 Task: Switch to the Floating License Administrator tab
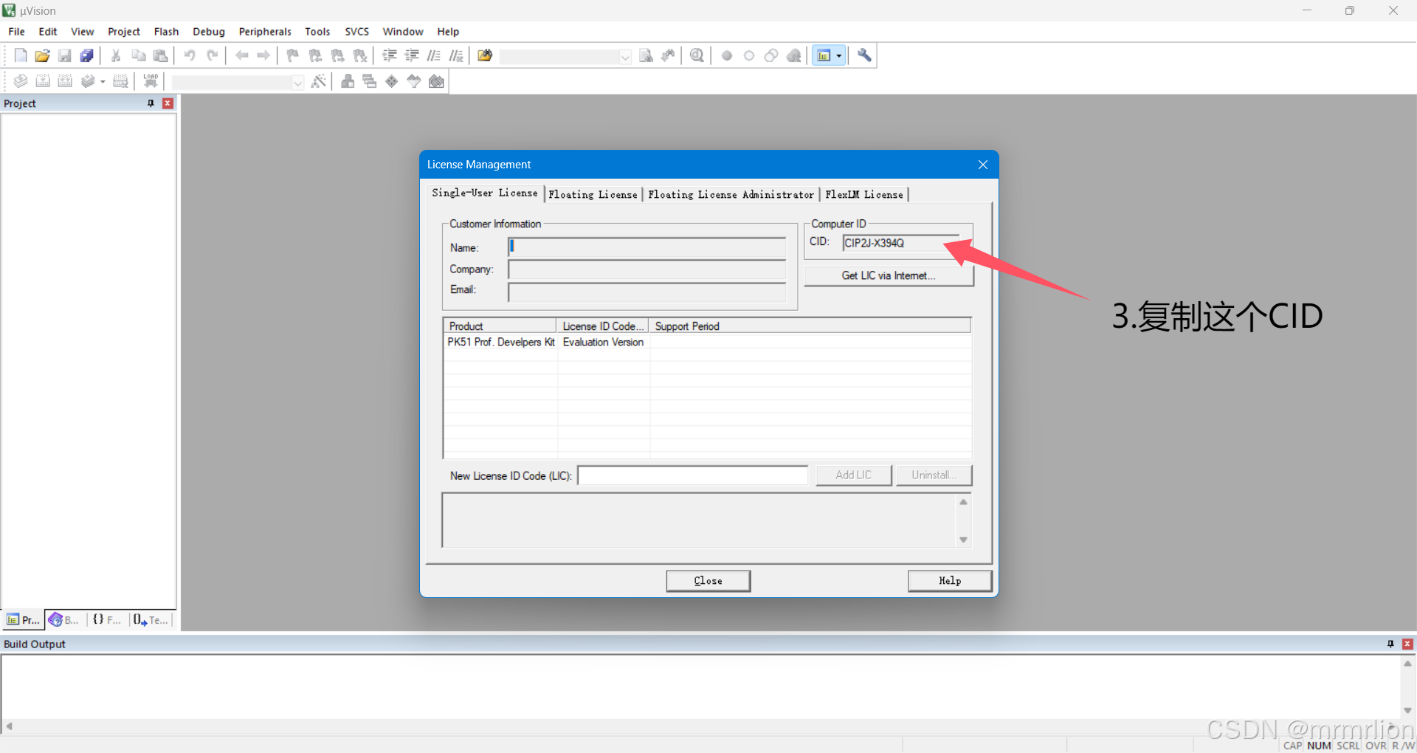[731, 194]
